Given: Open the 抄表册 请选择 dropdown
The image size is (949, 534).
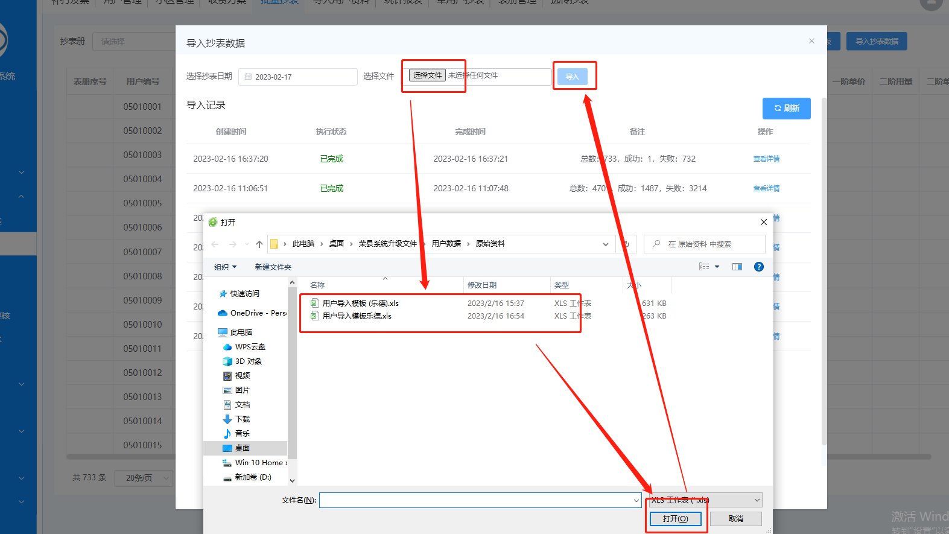Looking at the screenshot, I should click(134, 42).
